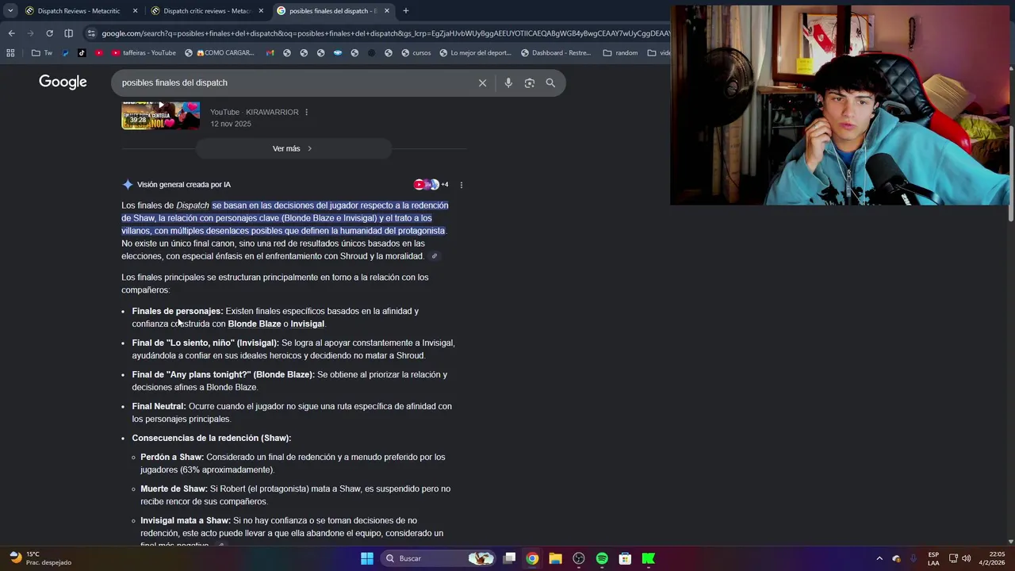Open the apps grid in the bookmarks bar
1015x571 pixels.
10,53
